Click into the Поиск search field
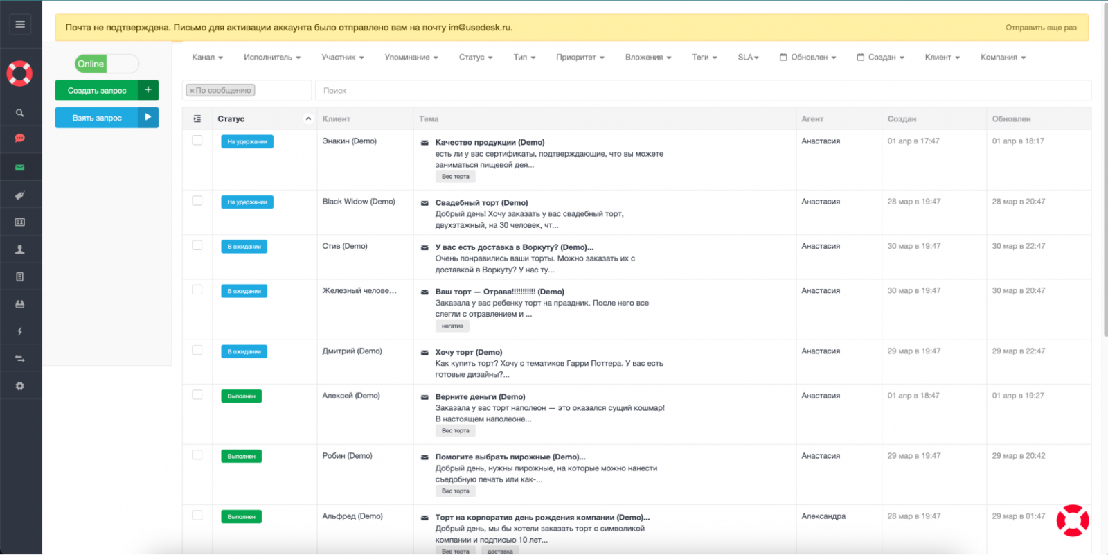This screenshot has height=555, width=1108. 702,91
